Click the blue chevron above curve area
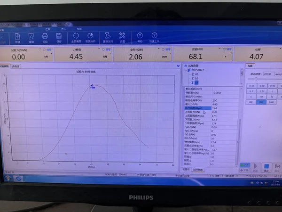Image resolution: width=282 pixels, height=212 pixels. click(x=178, y=66)
